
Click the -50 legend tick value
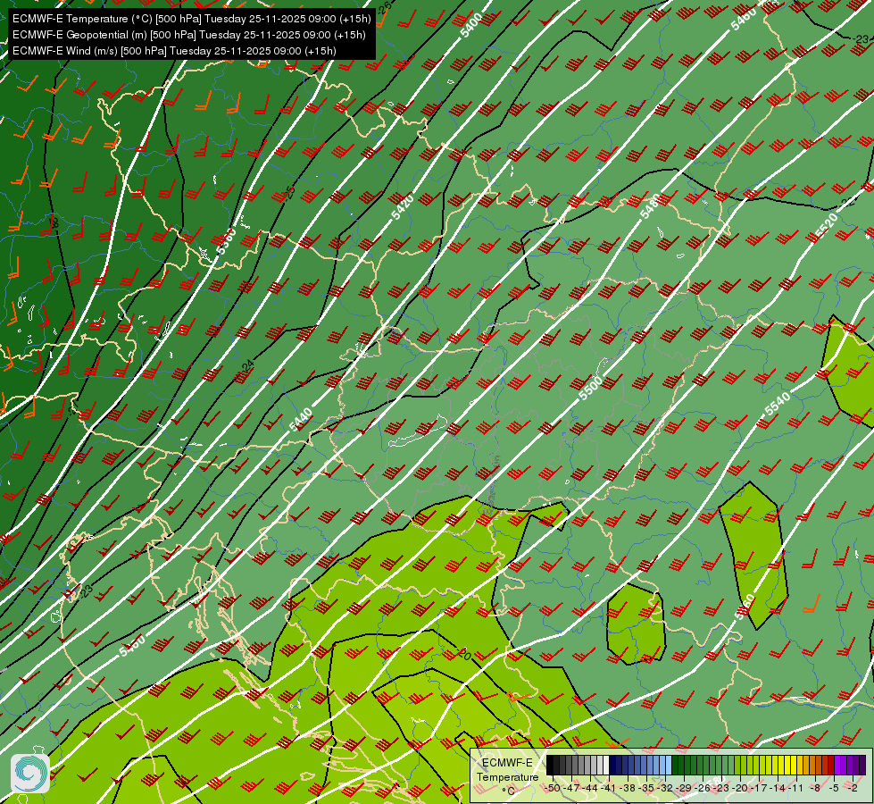(x=553, y=788)
